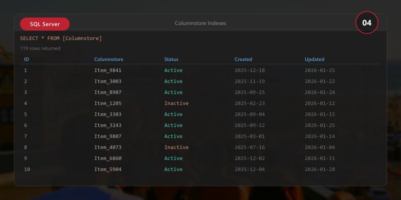Click the created date 2025-02-23
The width and height of the screenshot is (401, 200).
tap(250, 103)
